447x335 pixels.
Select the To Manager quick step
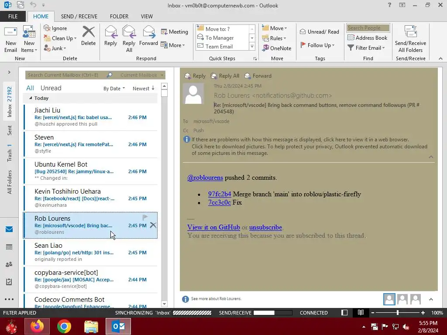pos(220,38)
